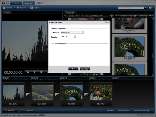Switch to the Blader tab

coord(16,3)
